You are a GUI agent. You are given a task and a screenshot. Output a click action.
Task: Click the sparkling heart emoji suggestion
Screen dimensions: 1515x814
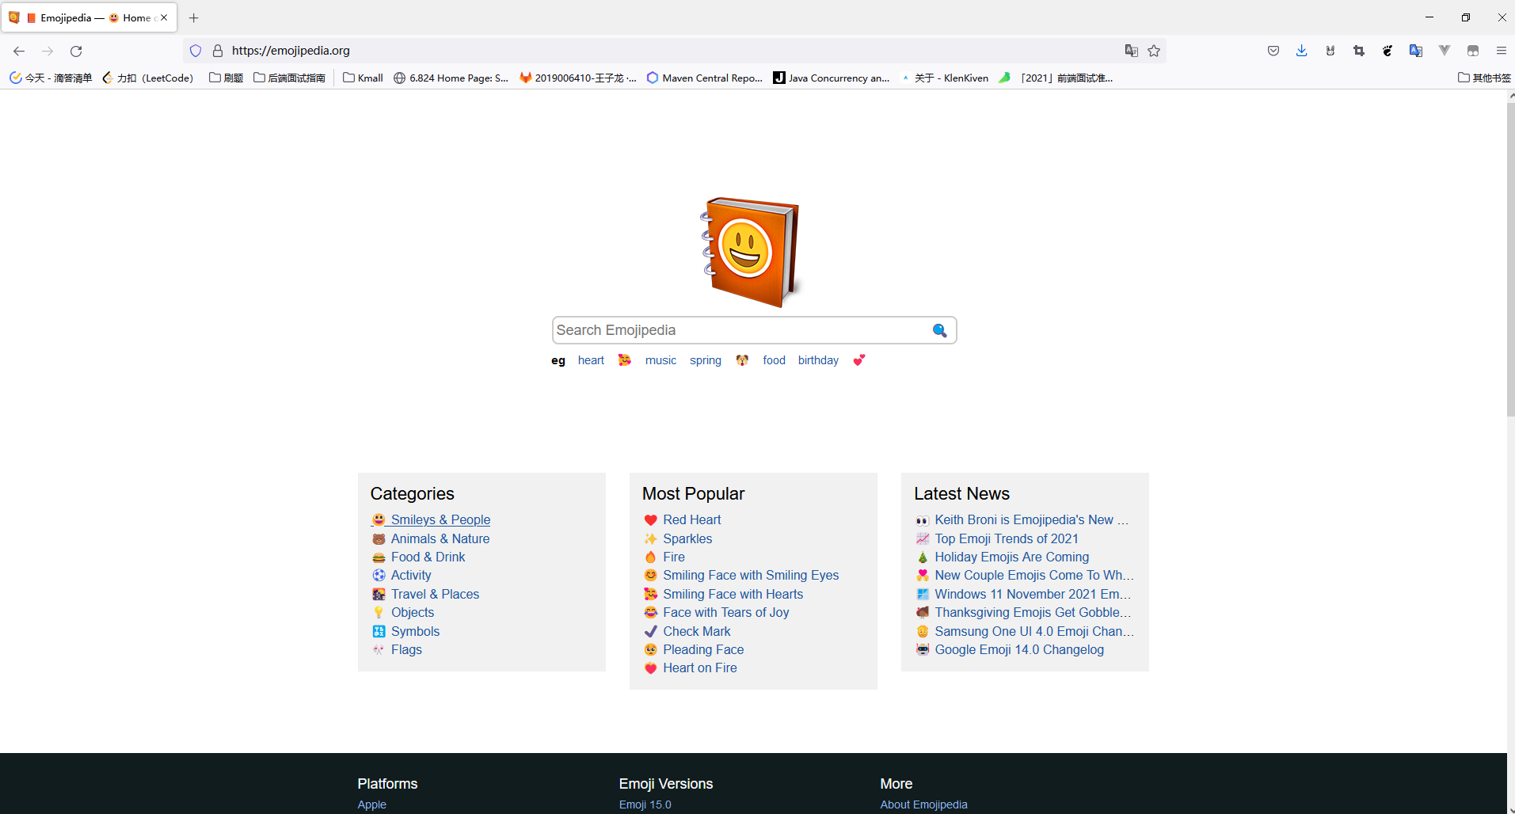coord(859,360)
